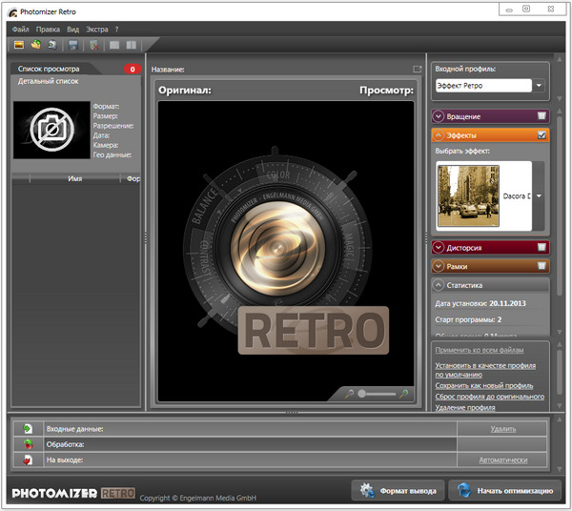The height and width of the screenshot is (511, 572).
Task: Uncheck the Эффекты checkbox
Action: point(541,135)
